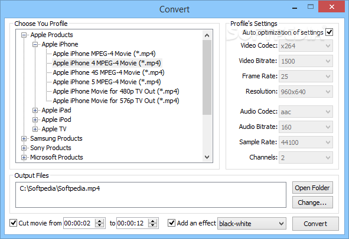
Task: Click profile list scroll down arrow
Action: (x=207, y=157)
